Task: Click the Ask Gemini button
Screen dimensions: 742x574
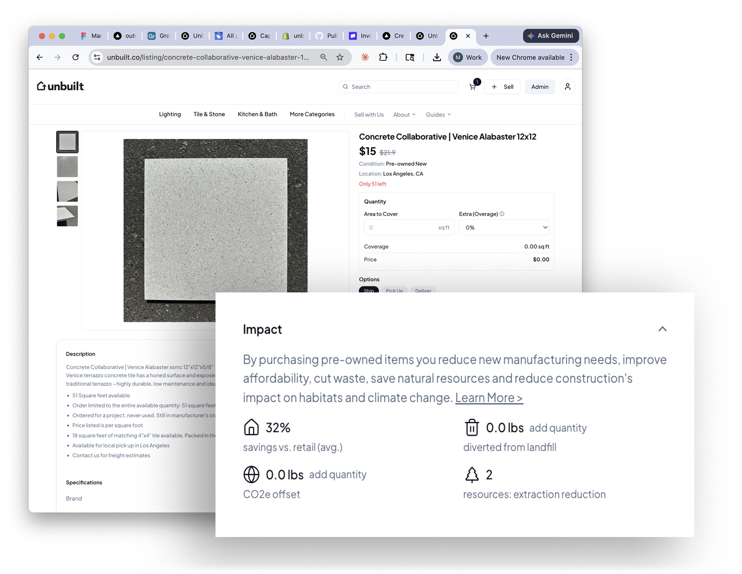Action: [551, 35]
